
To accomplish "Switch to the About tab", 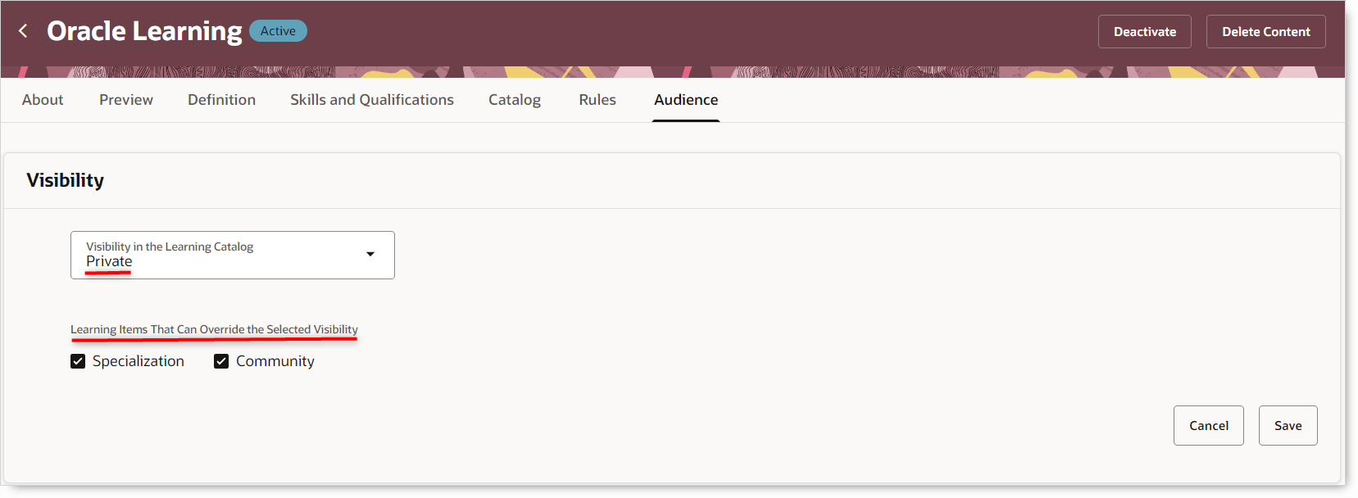I will click(x=43, y=100).
